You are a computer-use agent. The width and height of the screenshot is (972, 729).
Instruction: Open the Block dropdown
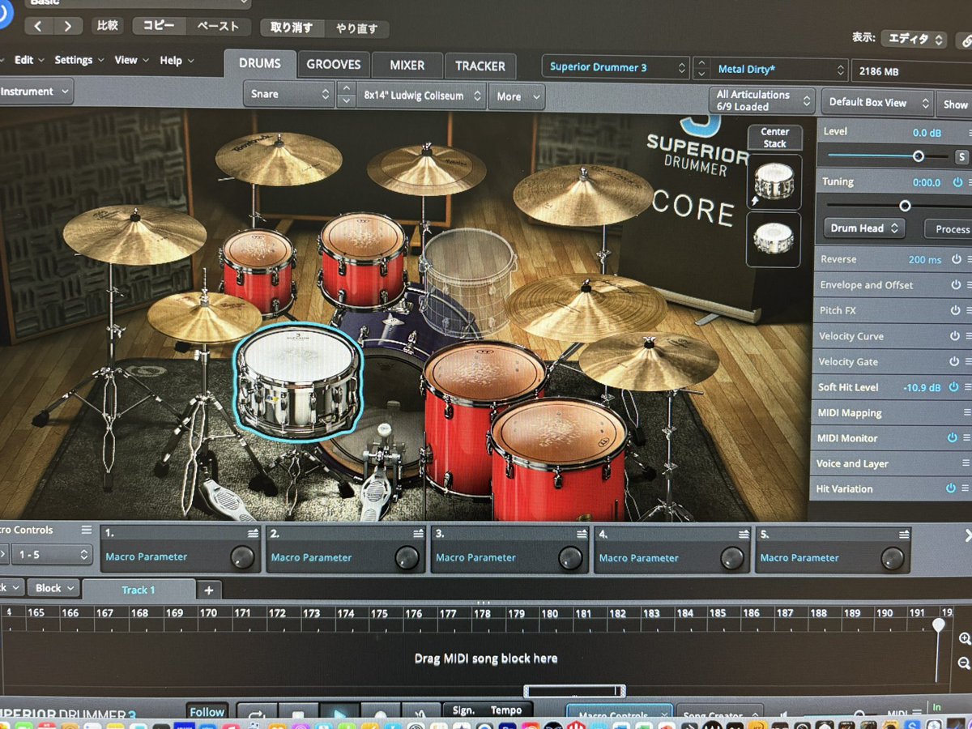[53, 588]
